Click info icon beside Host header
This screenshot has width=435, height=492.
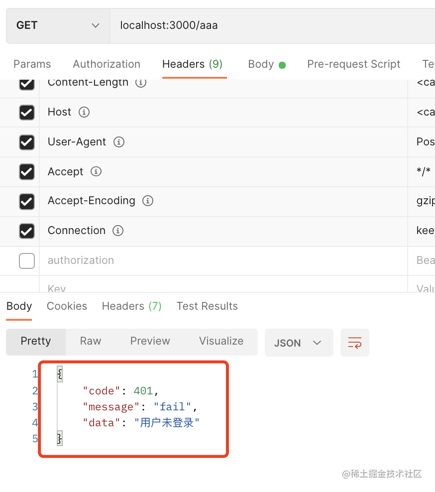[84, 112]
